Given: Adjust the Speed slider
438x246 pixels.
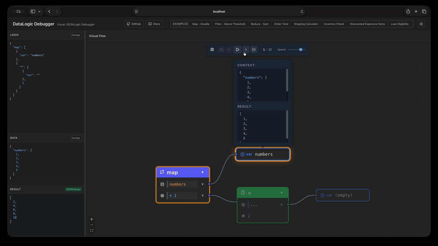Looking at the screenshot, I should click(x=301, y=49).
